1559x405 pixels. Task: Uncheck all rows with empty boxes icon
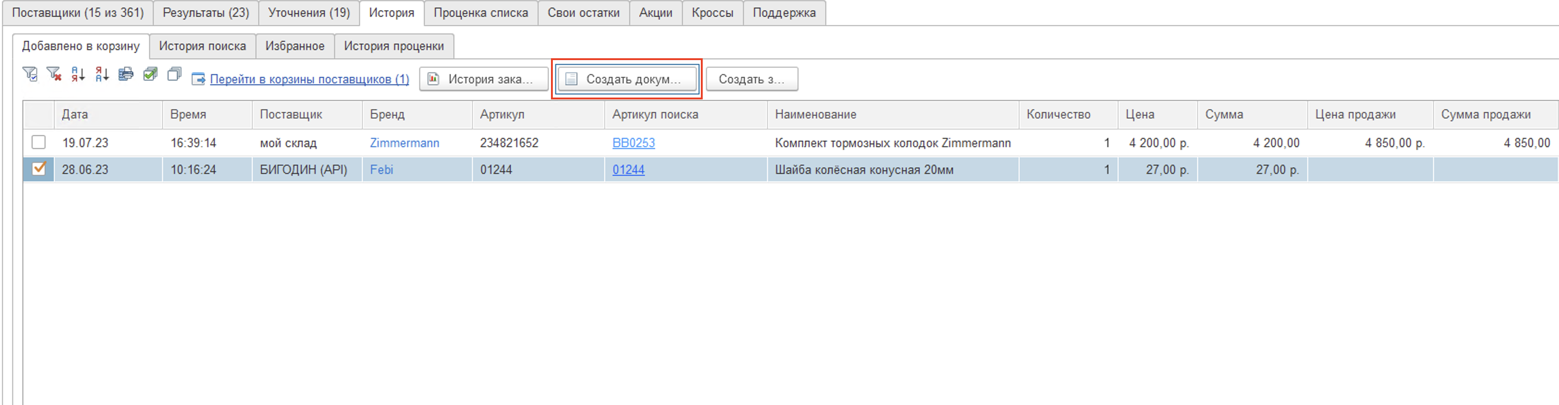pyautogui.click(x=174, y=75)
